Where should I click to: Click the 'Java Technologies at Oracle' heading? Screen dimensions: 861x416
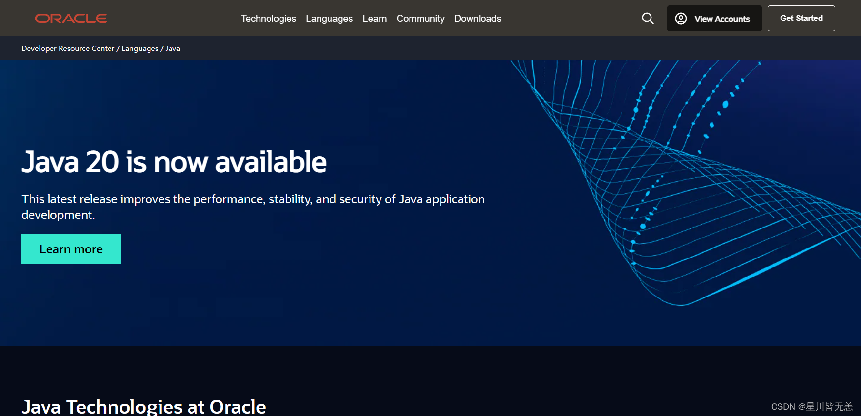[143, 407]
